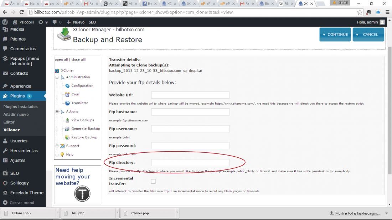Click the Ftp hostname input field

[190, 112]
